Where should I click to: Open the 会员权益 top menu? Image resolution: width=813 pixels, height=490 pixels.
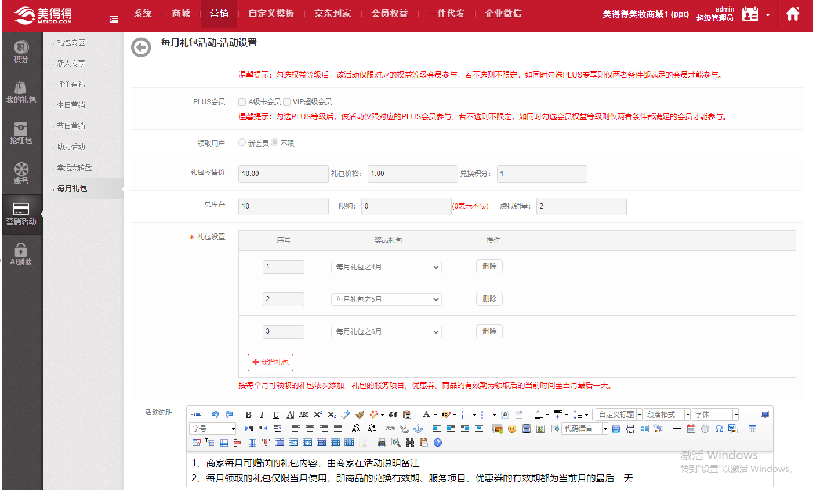[x=390, y=13]
